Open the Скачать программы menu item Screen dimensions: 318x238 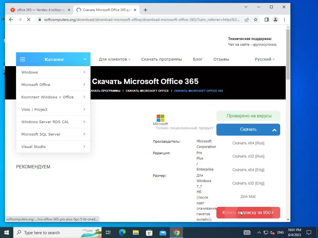tap(161, 59)
